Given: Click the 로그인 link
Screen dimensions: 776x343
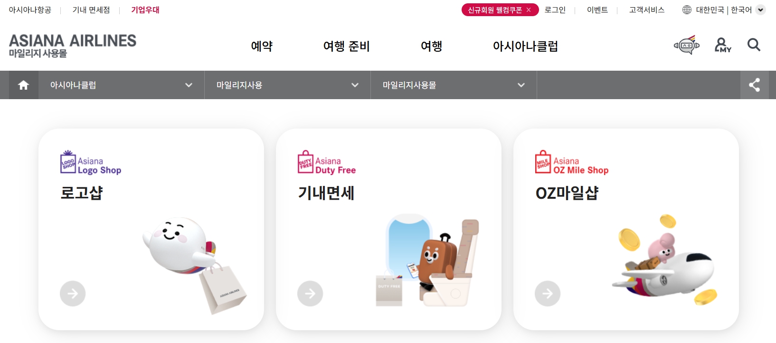Looking at the screenshot, I should click(x=555, y=10).
